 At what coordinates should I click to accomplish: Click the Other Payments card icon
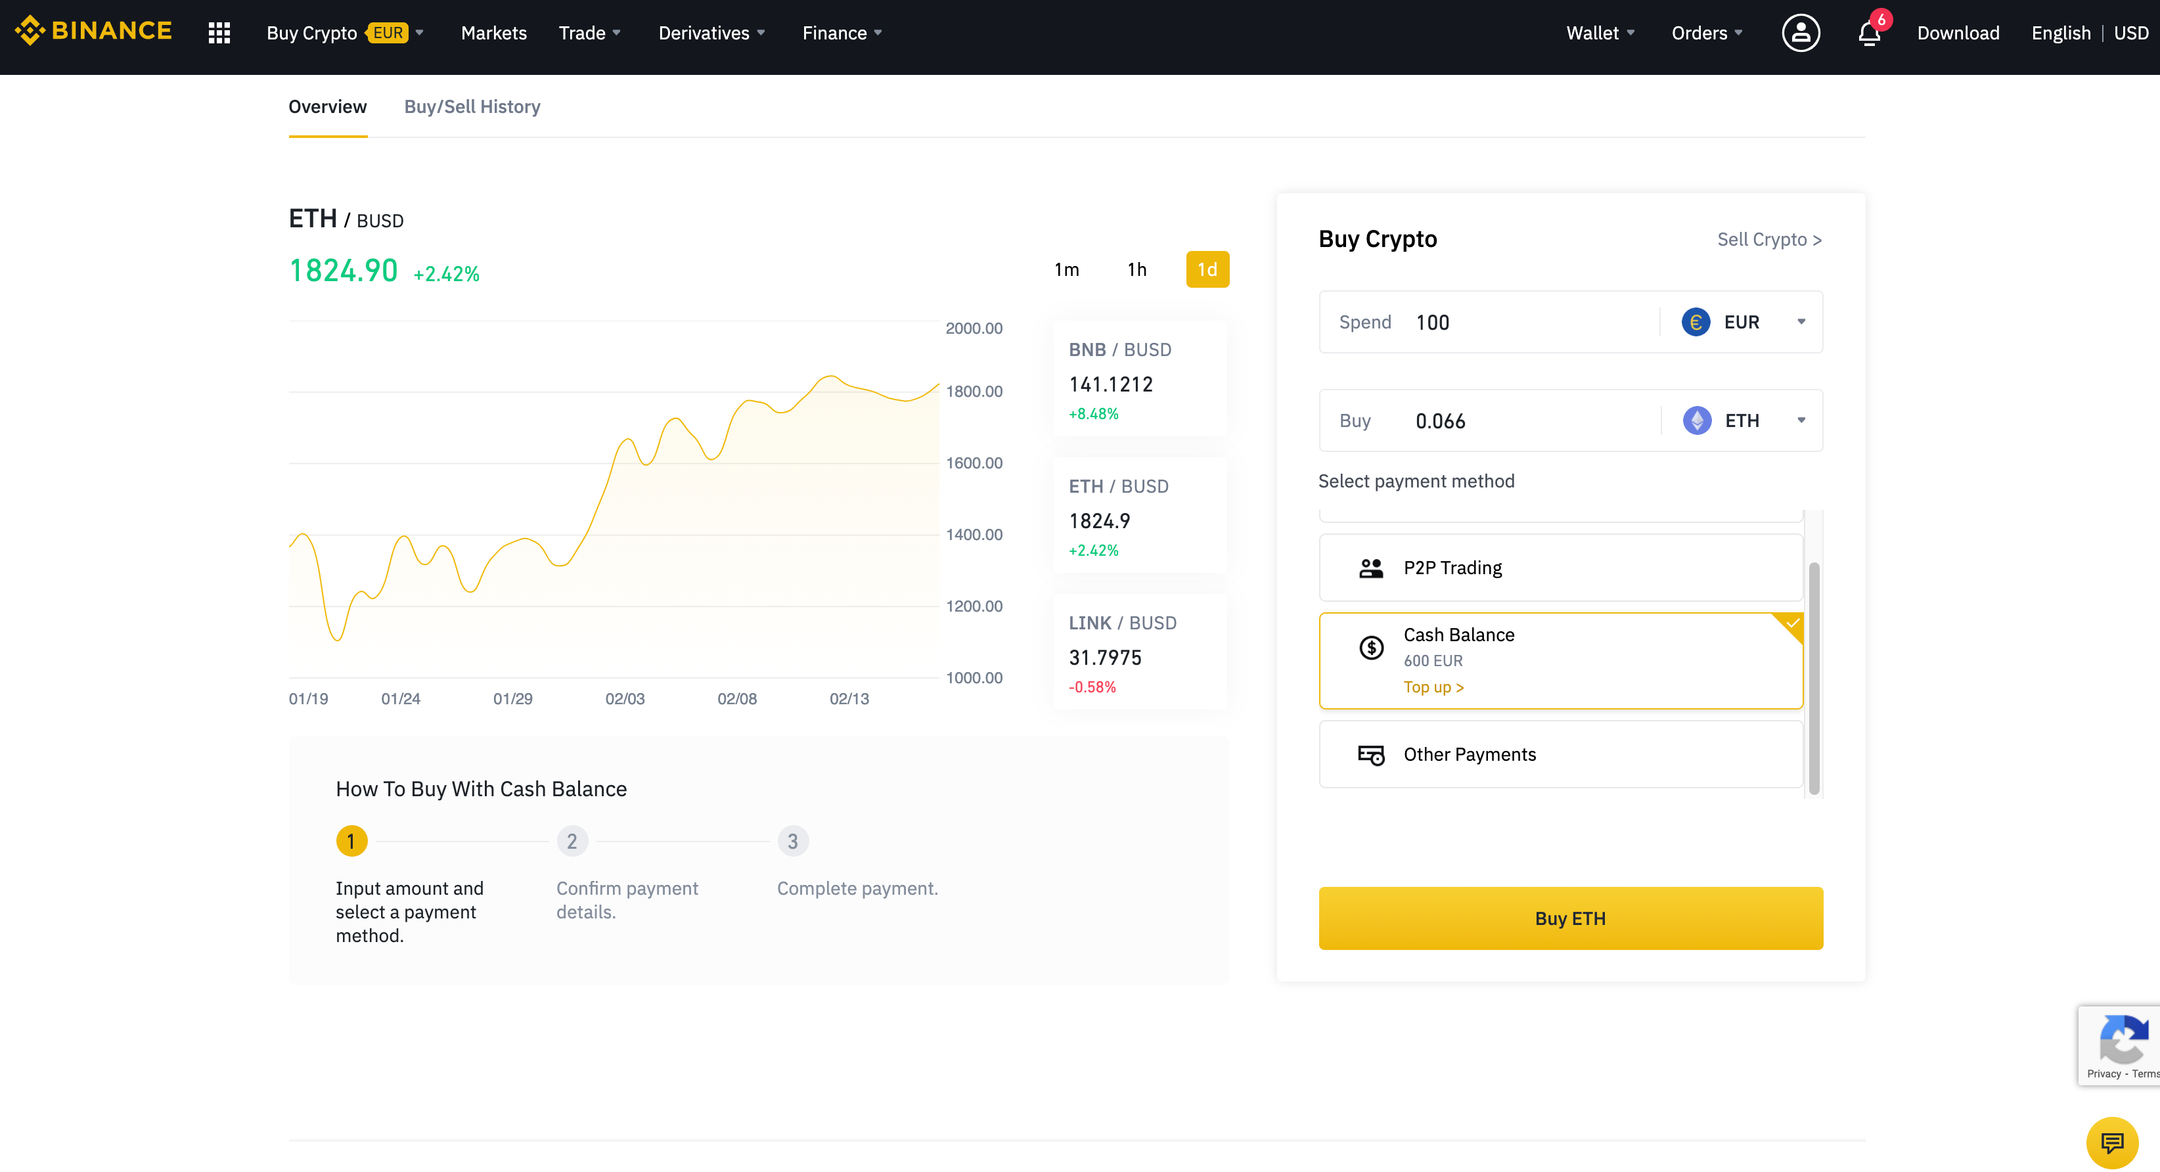[1371, 754]
